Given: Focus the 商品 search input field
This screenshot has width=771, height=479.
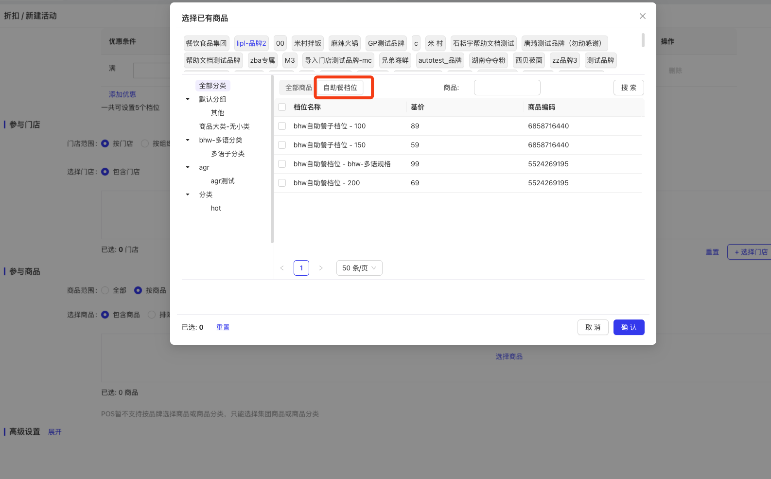Looking at the screenshot, I should pos(507,88).
